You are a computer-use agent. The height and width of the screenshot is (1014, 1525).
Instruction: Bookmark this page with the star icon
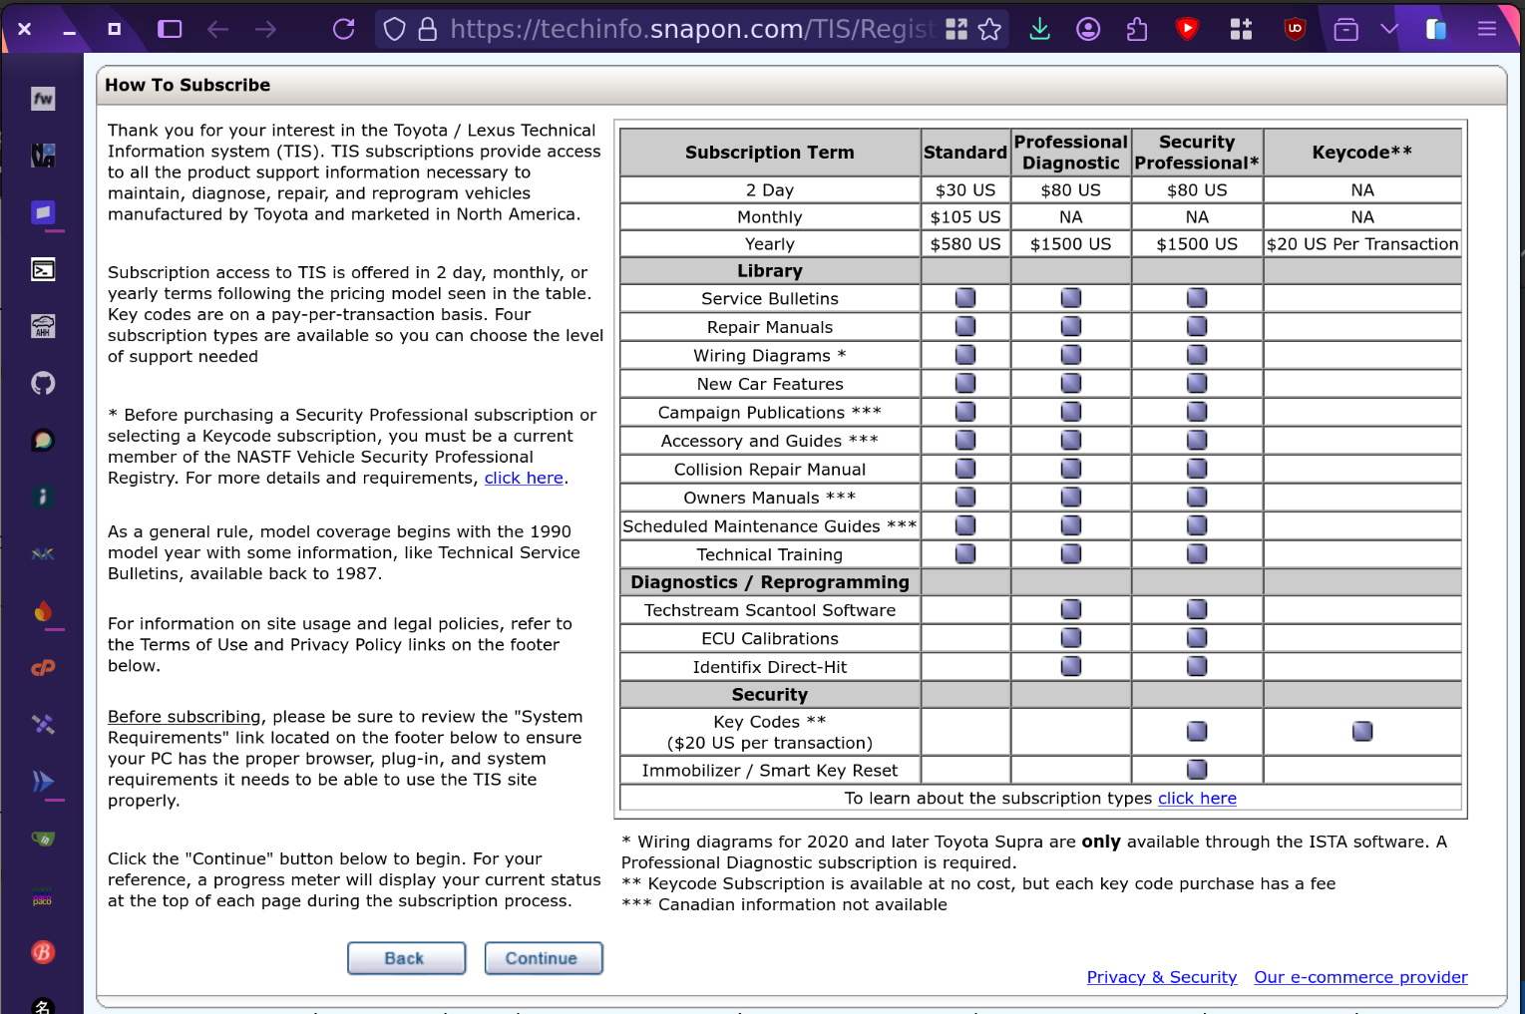989,29
